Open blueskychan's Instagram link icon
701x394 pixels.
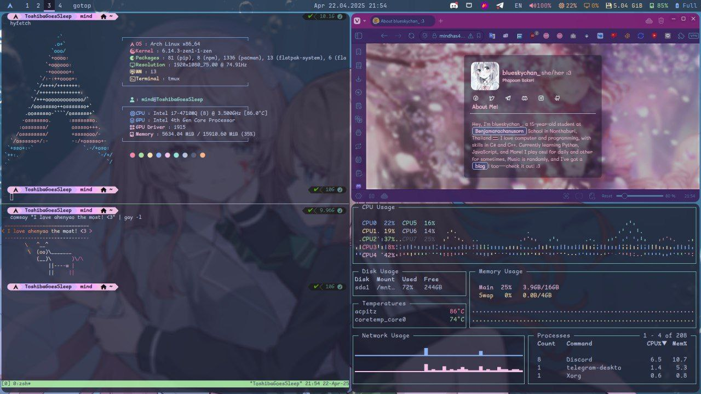541,98
